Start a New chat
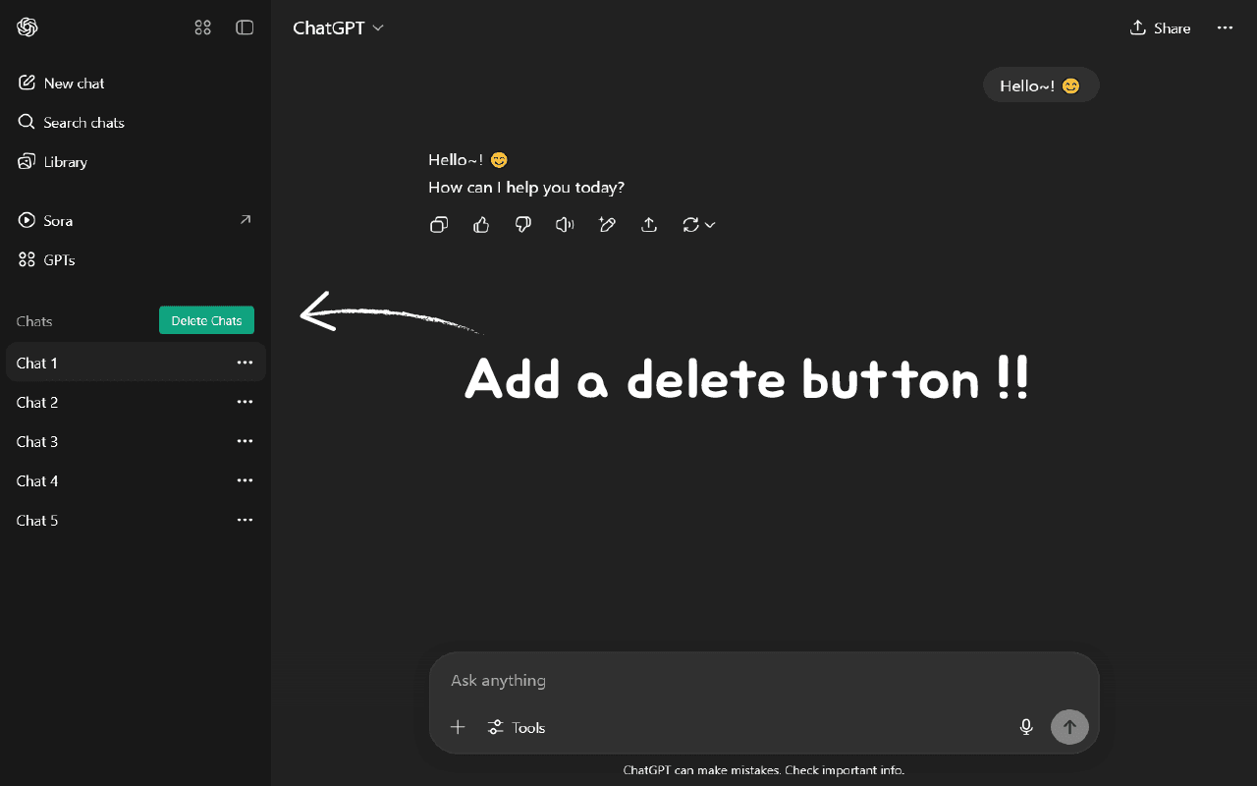This screenshot has height=786, width=1257. coord(136,84)
